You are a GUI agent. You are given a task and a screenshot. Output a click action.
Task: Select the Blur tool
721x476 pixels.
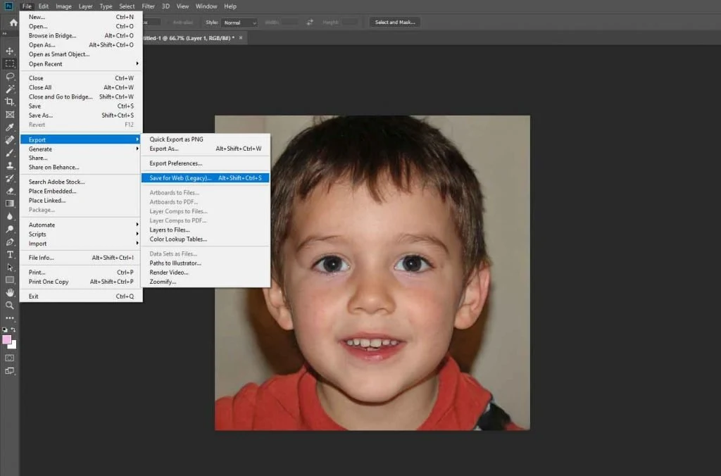(x=10, y=216)
